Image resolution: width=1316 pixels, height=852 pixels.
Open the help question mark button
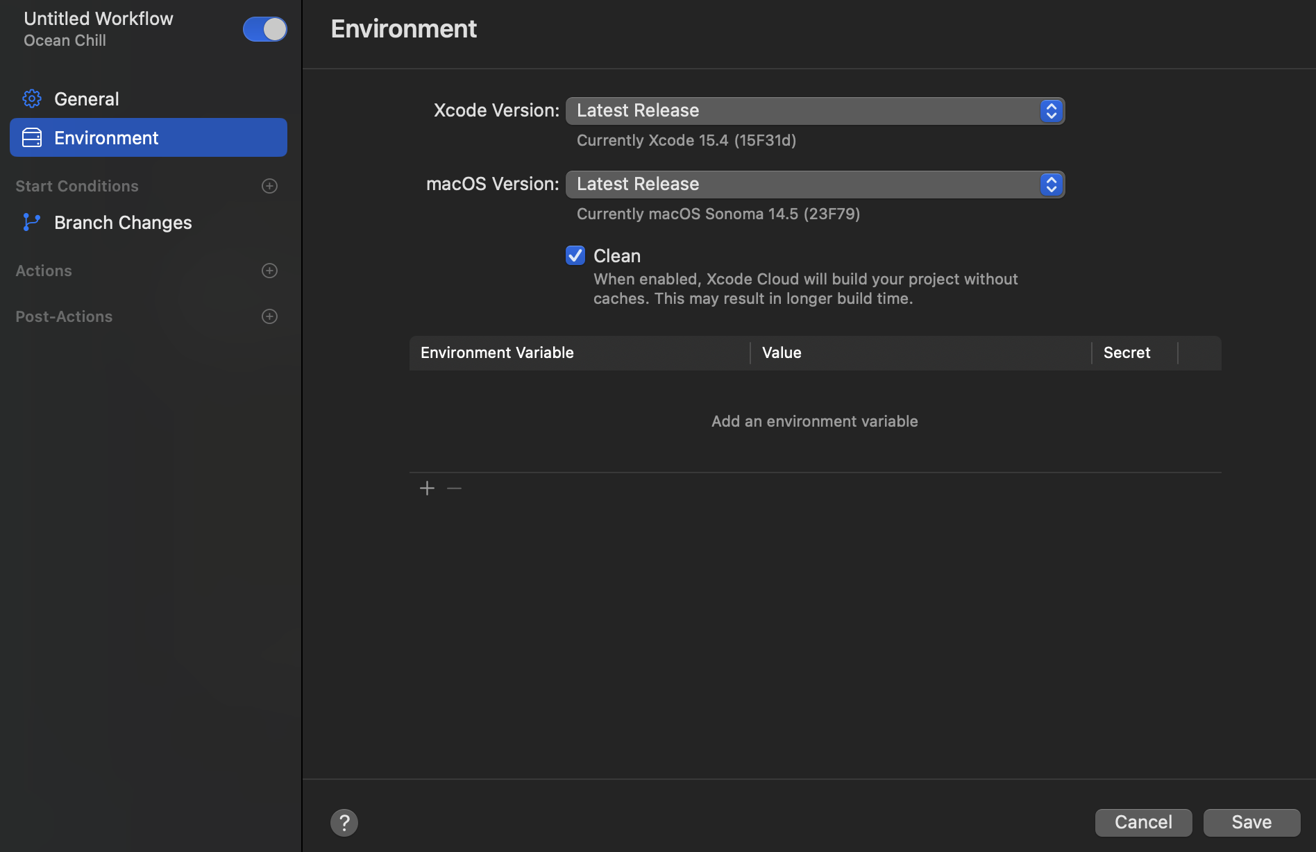pyautogui.click(x=344, y=823)
